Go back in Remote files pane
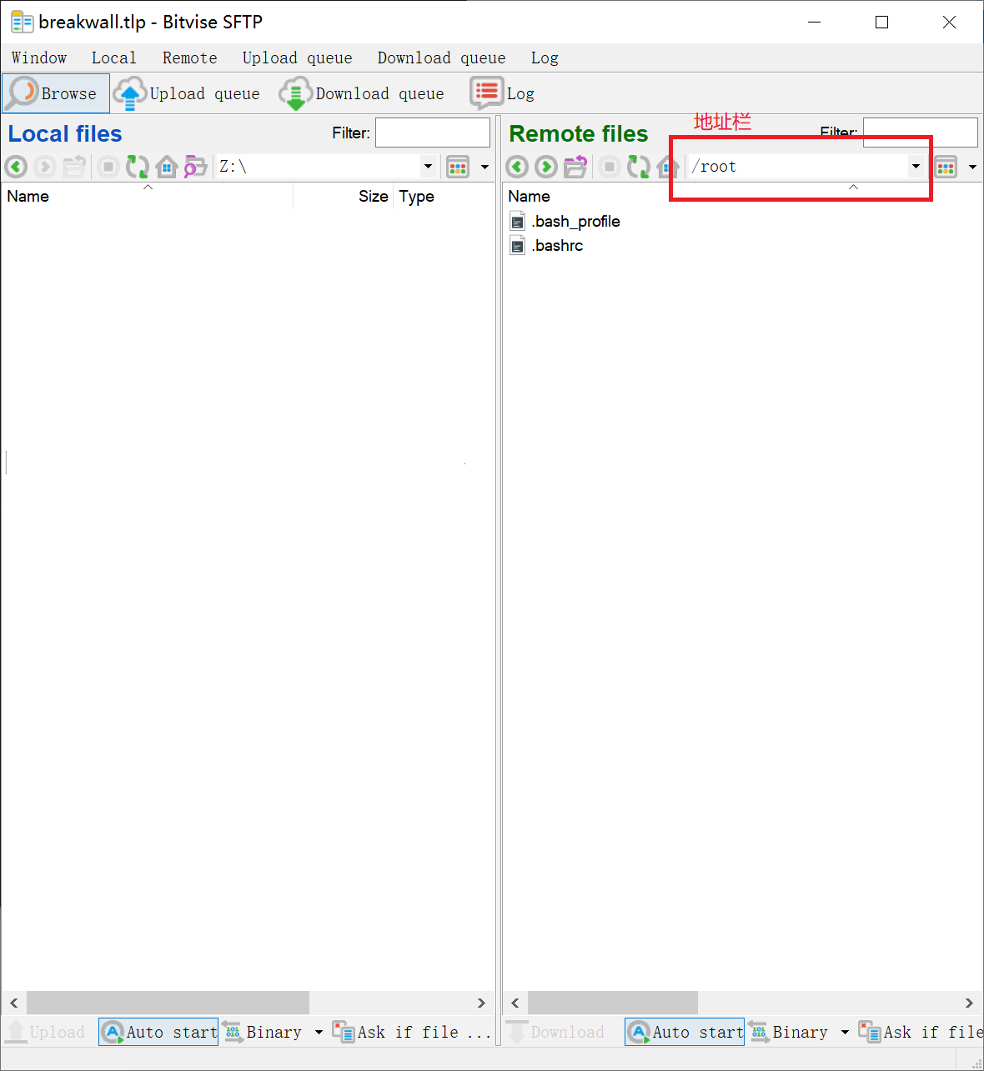Screen dimensions: 984x1071 coord(517,167)
